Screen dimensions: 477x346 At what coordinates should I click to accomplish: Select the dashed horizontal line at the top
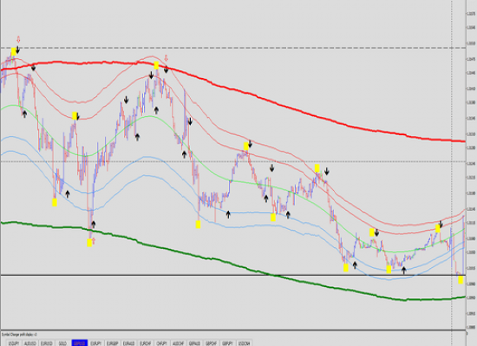pos(233,48)
